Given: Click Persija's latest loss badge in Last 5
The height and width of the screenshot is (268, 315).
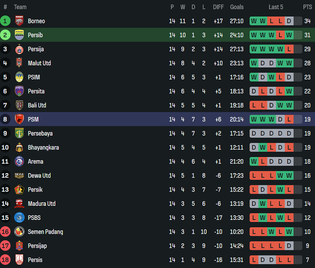Looking at the screenshot, I should [x=289, y=49].
